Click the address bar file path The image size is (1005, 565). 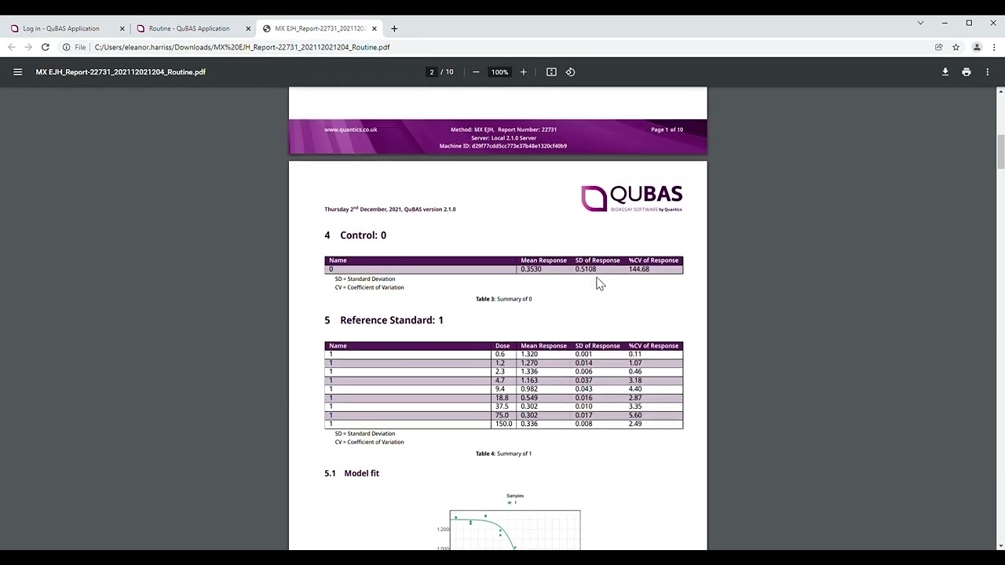tap(242, 47)
